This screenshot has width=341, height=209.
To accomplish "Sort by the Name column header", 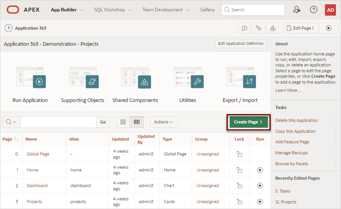I will click(31, 139).
